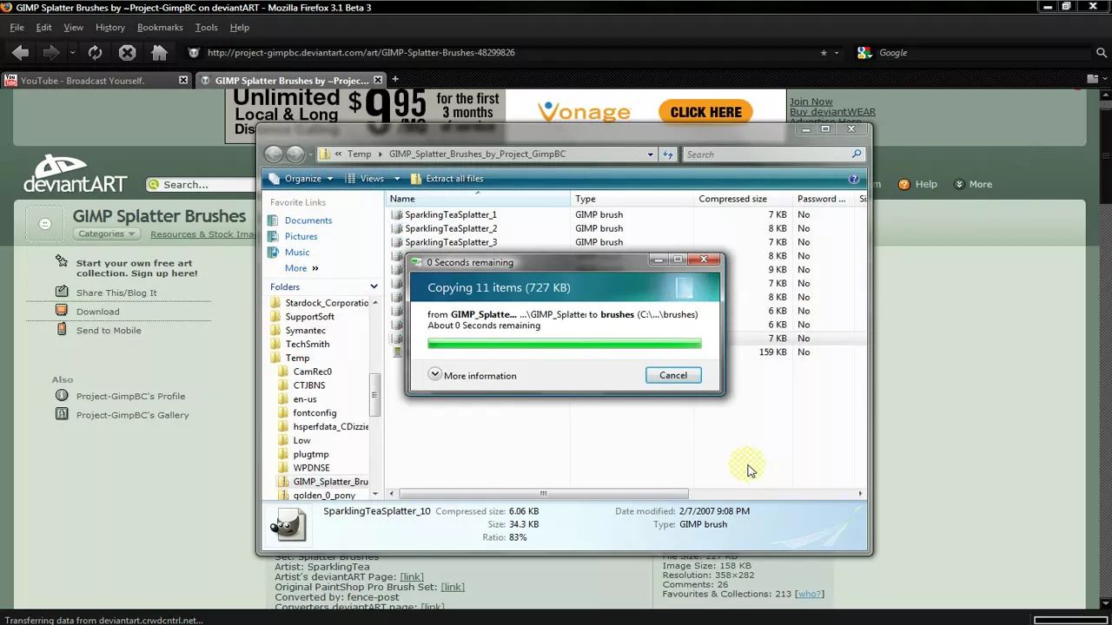Select SparklingTeaSplatter_3 file
The width and height of the screenshot is (1112, 625).
[x=450, y=242]
